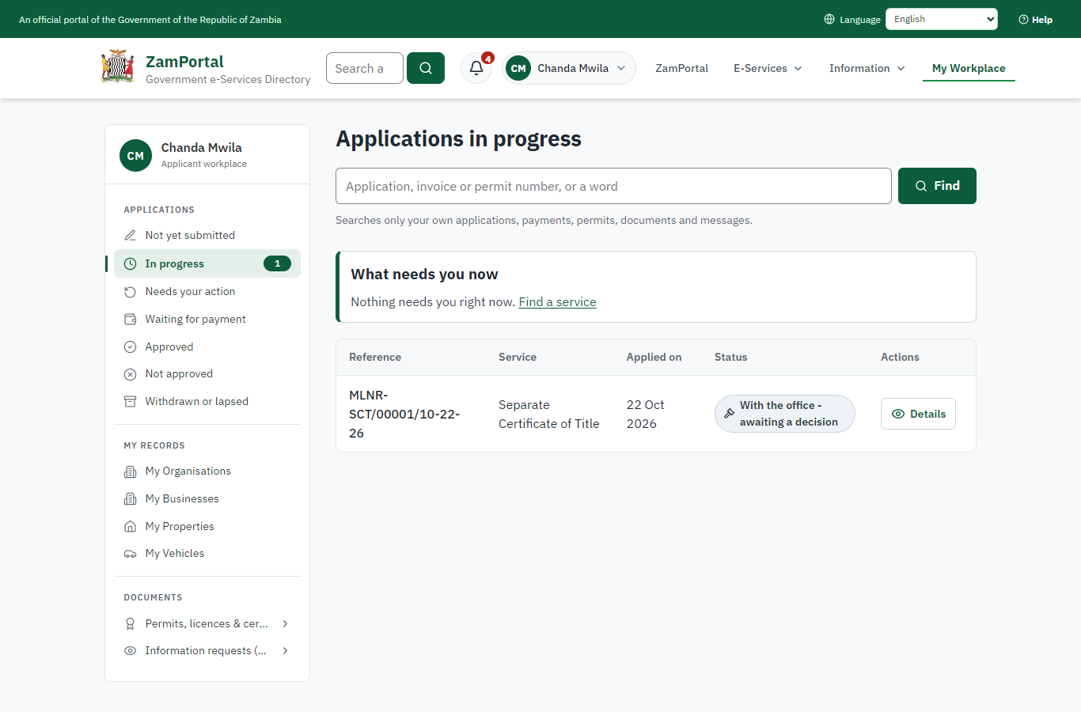
Task: Click the CM avatar in sidebar profile card
Action: (135, 156)
